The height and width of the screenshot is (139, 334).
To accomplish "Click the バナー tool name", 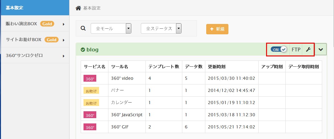I will pyautogui.click(x=117, y=90).
